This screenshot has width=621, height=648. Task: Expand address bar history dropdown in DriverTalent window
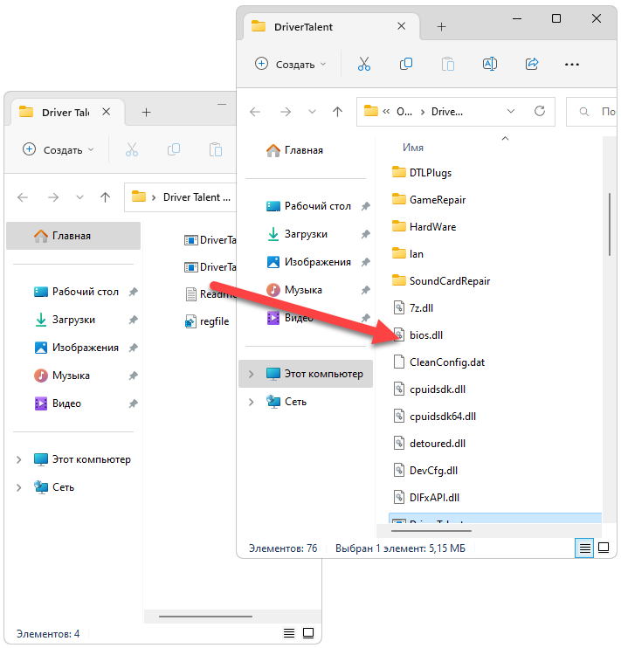coord(511,111)
